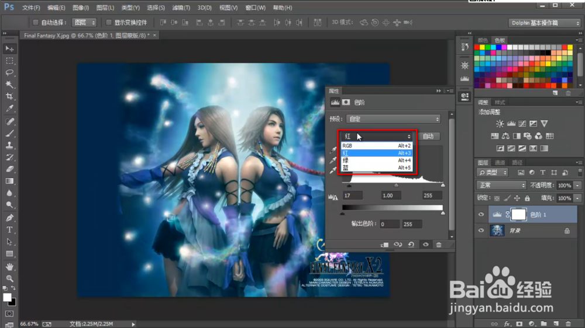
Task: Choose 蓝 channel Alt+5 from the list
Action: click(376, 168)
